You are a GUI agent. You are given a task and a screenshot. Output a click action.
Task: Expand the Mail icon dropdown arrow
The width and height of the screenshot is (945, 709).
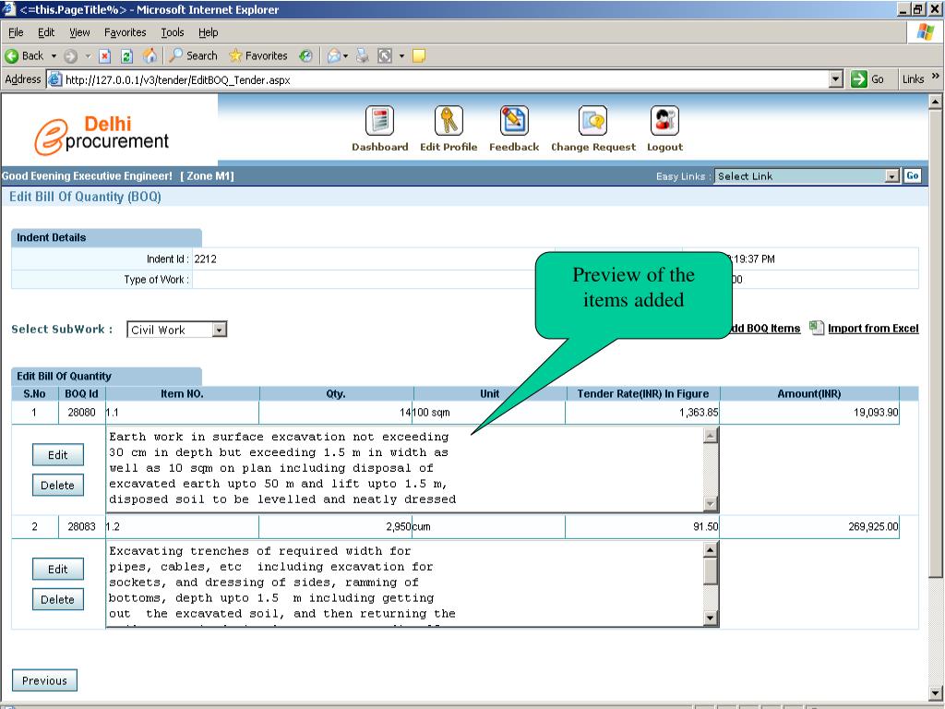345,56
